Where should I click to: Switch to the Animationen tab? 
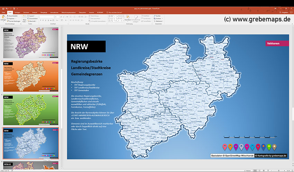click(54, 12)
